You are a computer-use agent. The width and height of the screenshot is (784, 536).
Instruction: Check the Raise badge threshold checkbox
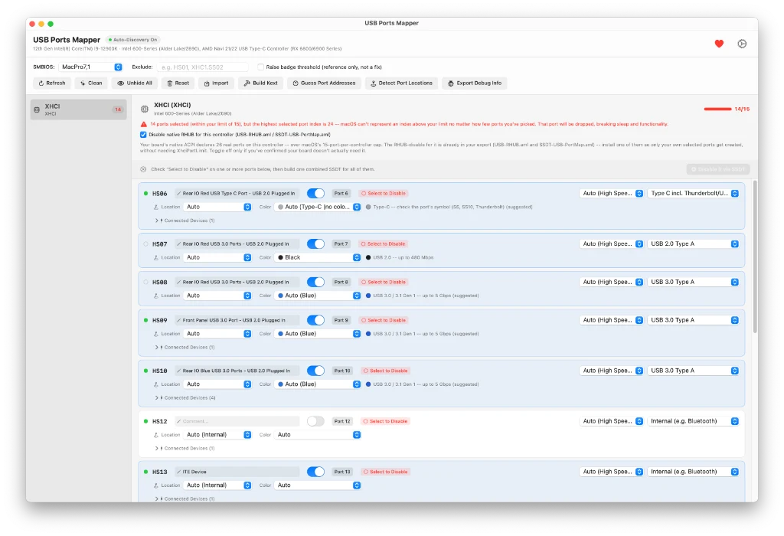click(x=260, y=67)
